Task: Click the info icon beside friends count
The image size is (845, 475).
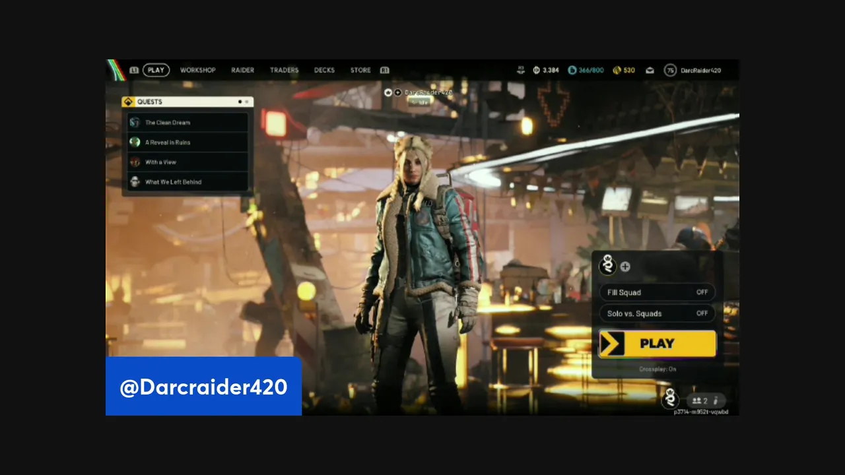Action: pos(716,400)
